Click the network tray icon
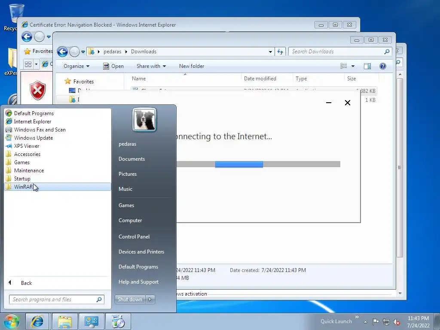This screenshot has width=440, height=330. (386, 322)
